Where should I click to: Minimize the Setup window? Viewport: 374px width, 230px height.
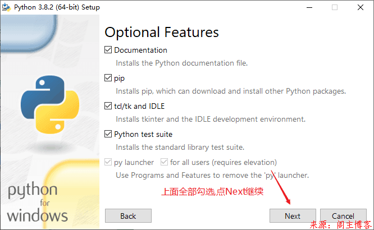pos(309,7)
